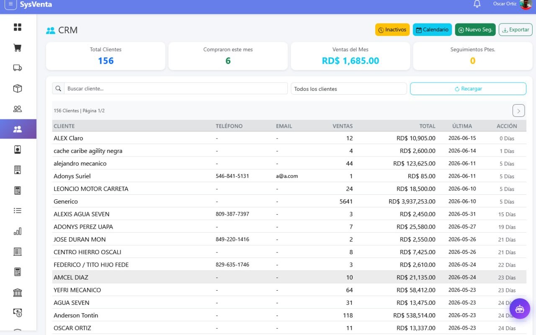This screenshot has height=335, width=536.
Task: Open the Calendario view
Action: 432,30
